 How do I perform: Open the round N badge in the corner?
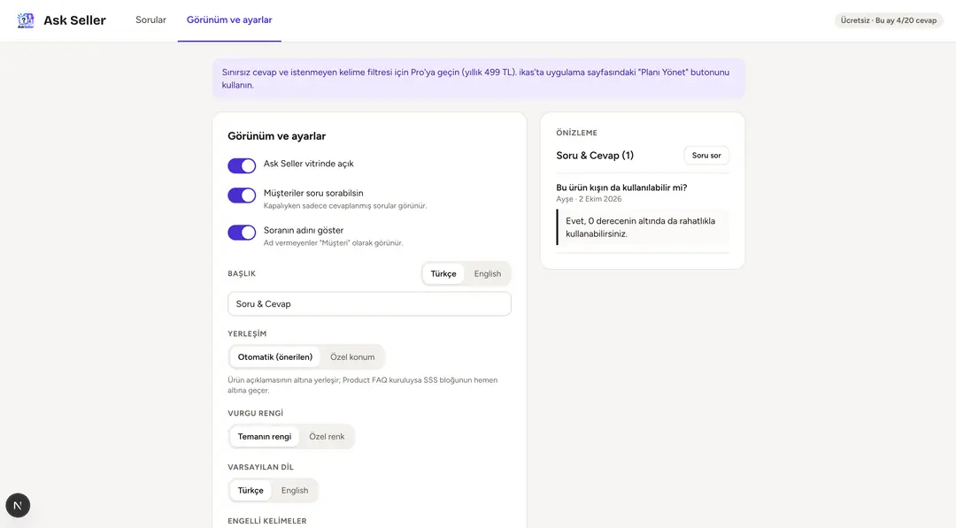tap(18, 506)
